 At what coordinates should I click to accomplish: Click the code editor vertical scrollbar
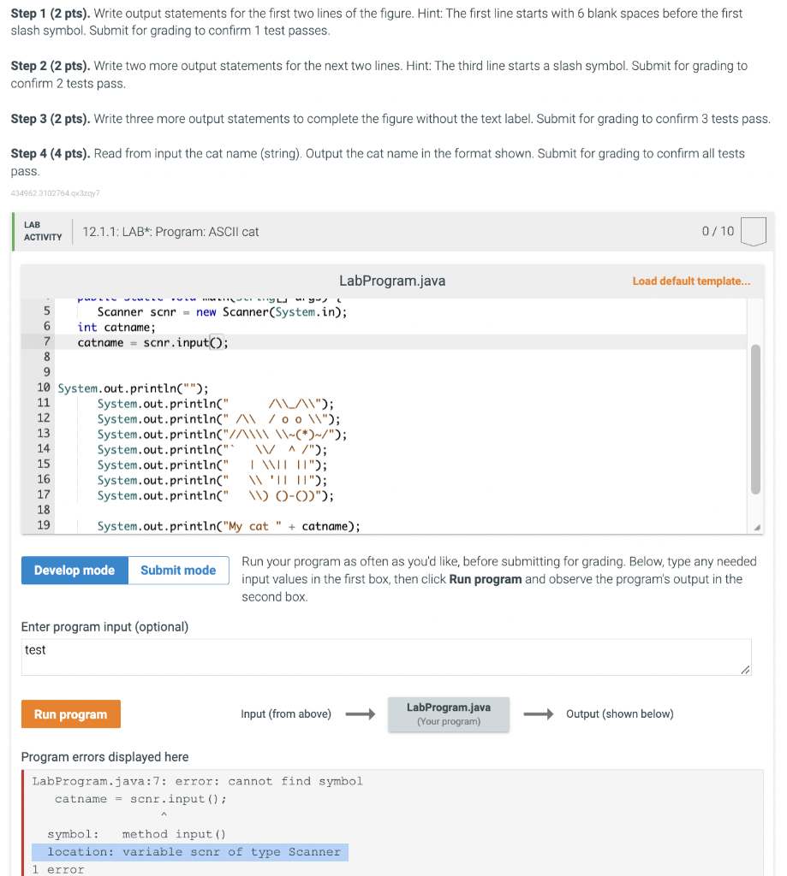pyautogui.click(x=755, y=419)
